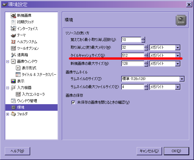The width and height of the screenshot is (194, 160).
Task: Close the 環境設定 dialog
Action: click(x=189, y=4)
